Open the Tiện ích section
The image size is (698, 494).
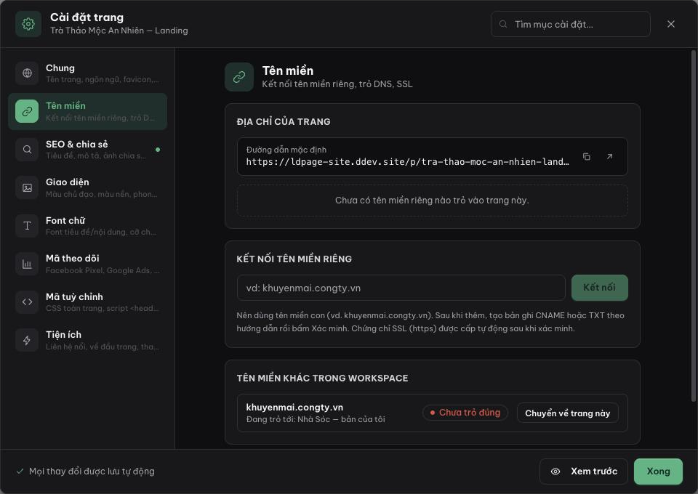click(88, 340)
